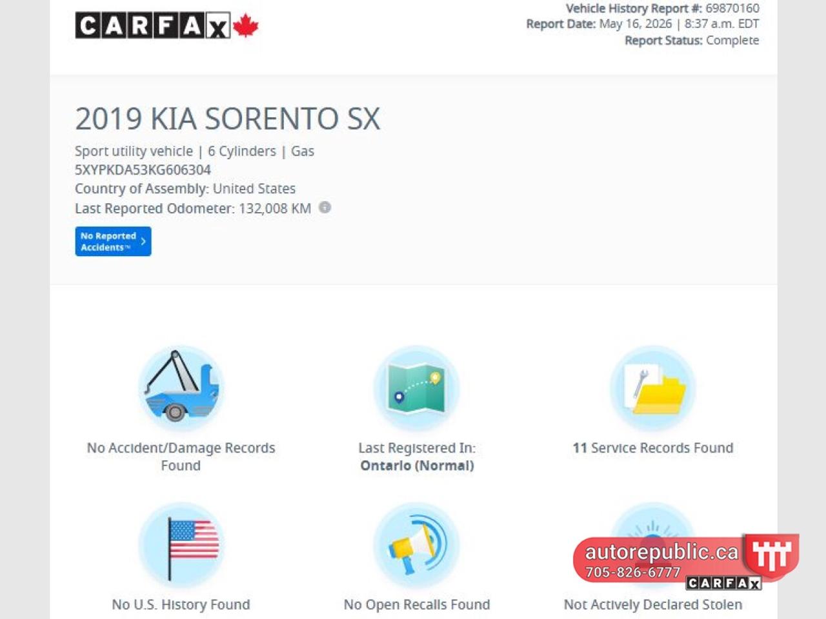Select Last Reported Odometer 132,008 KM
Image resolution: width=826 pixels, height=619 pixels.
pyautogui.click(x=193, y=208)
